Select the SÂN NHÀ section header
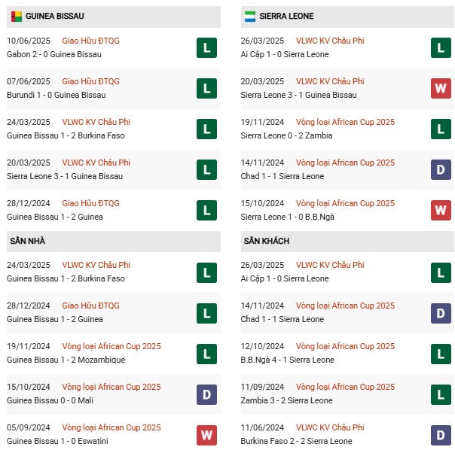The width and height of the screenshot is (455, 450). point(26,241)
